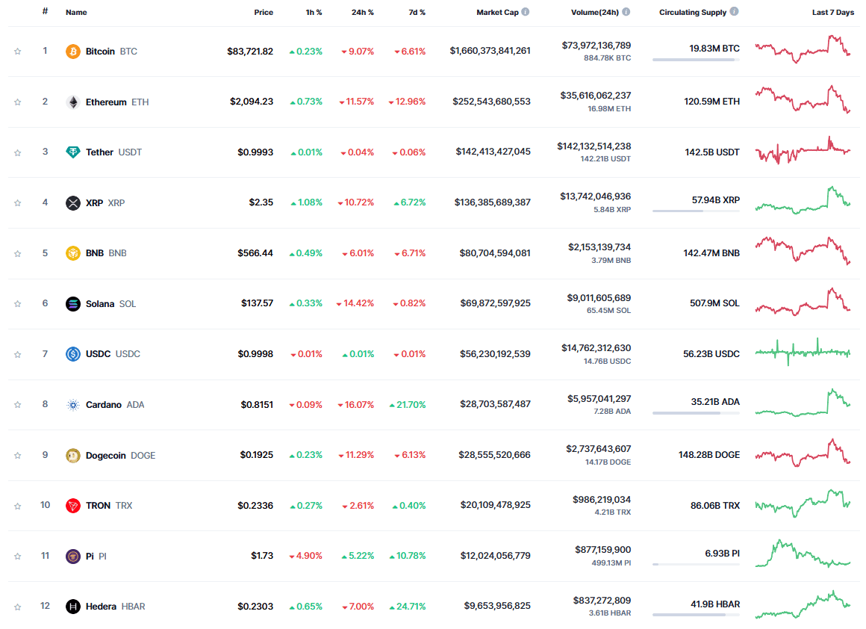Click the Ethereum ETH coin logo
866x629 pixels.
72,101
